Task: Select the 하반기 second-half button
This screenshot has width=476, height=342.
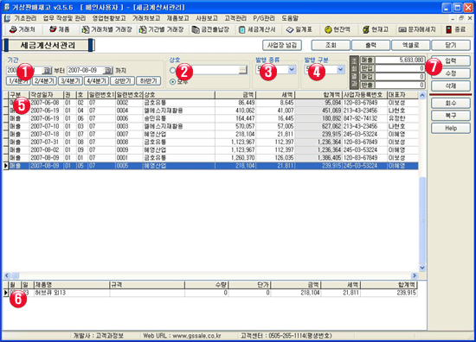Action: [x=149, y=81]
